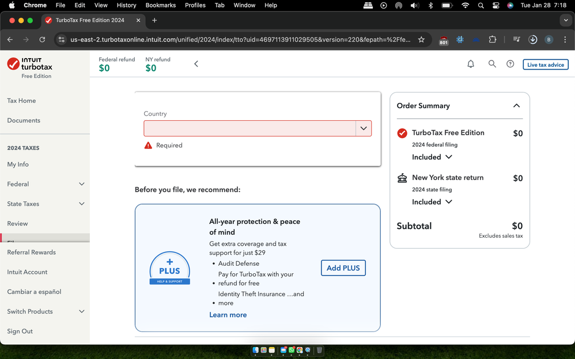Switch language via Cambiar a español
The height and width of the screenshot is (359, 575).
click(34, 292)
